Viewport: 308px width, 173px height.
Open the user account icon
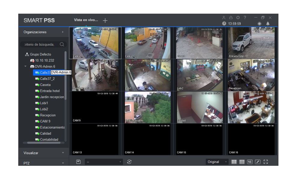click(x=223, y=18)
